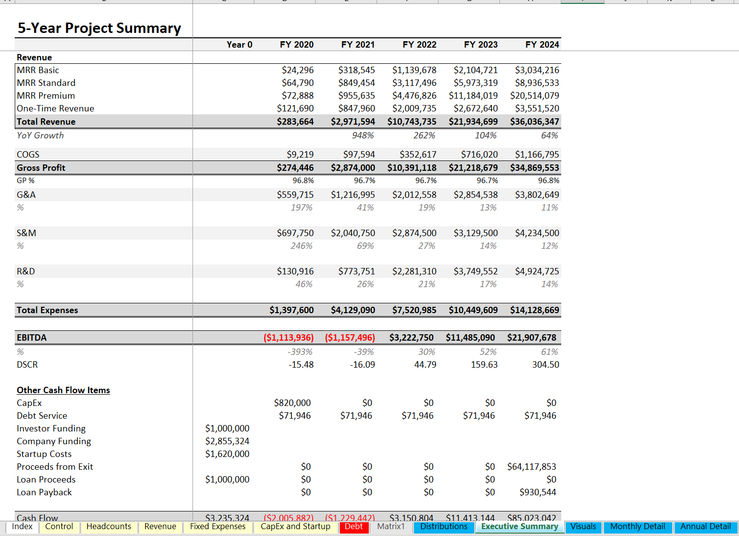Screen dimensions: 739x536
Task: Click the YoY Growth 948% cell
Action: [x=363, y=135]
